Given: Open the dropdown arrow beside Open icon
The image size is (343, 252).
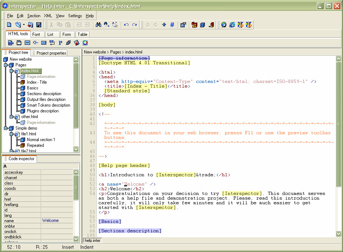Looking at the screenshot, I should click(24, 25).
